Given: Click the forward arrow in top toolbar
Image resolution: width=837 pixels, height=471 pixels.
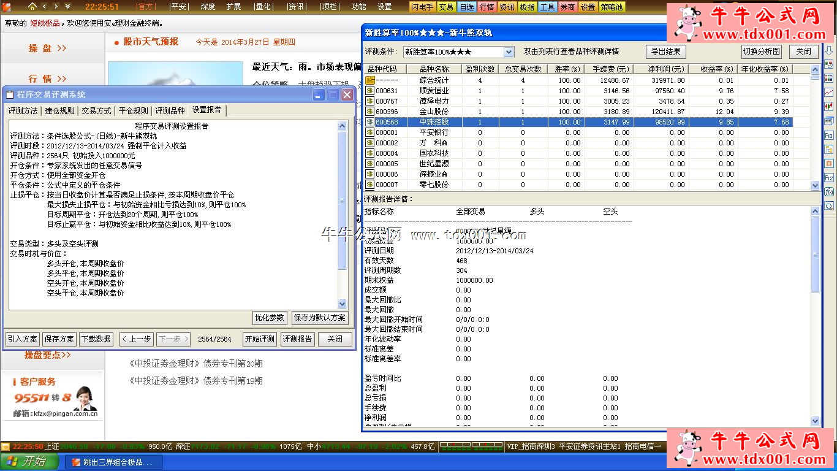Looking at the screenshot, I should 56,6.
